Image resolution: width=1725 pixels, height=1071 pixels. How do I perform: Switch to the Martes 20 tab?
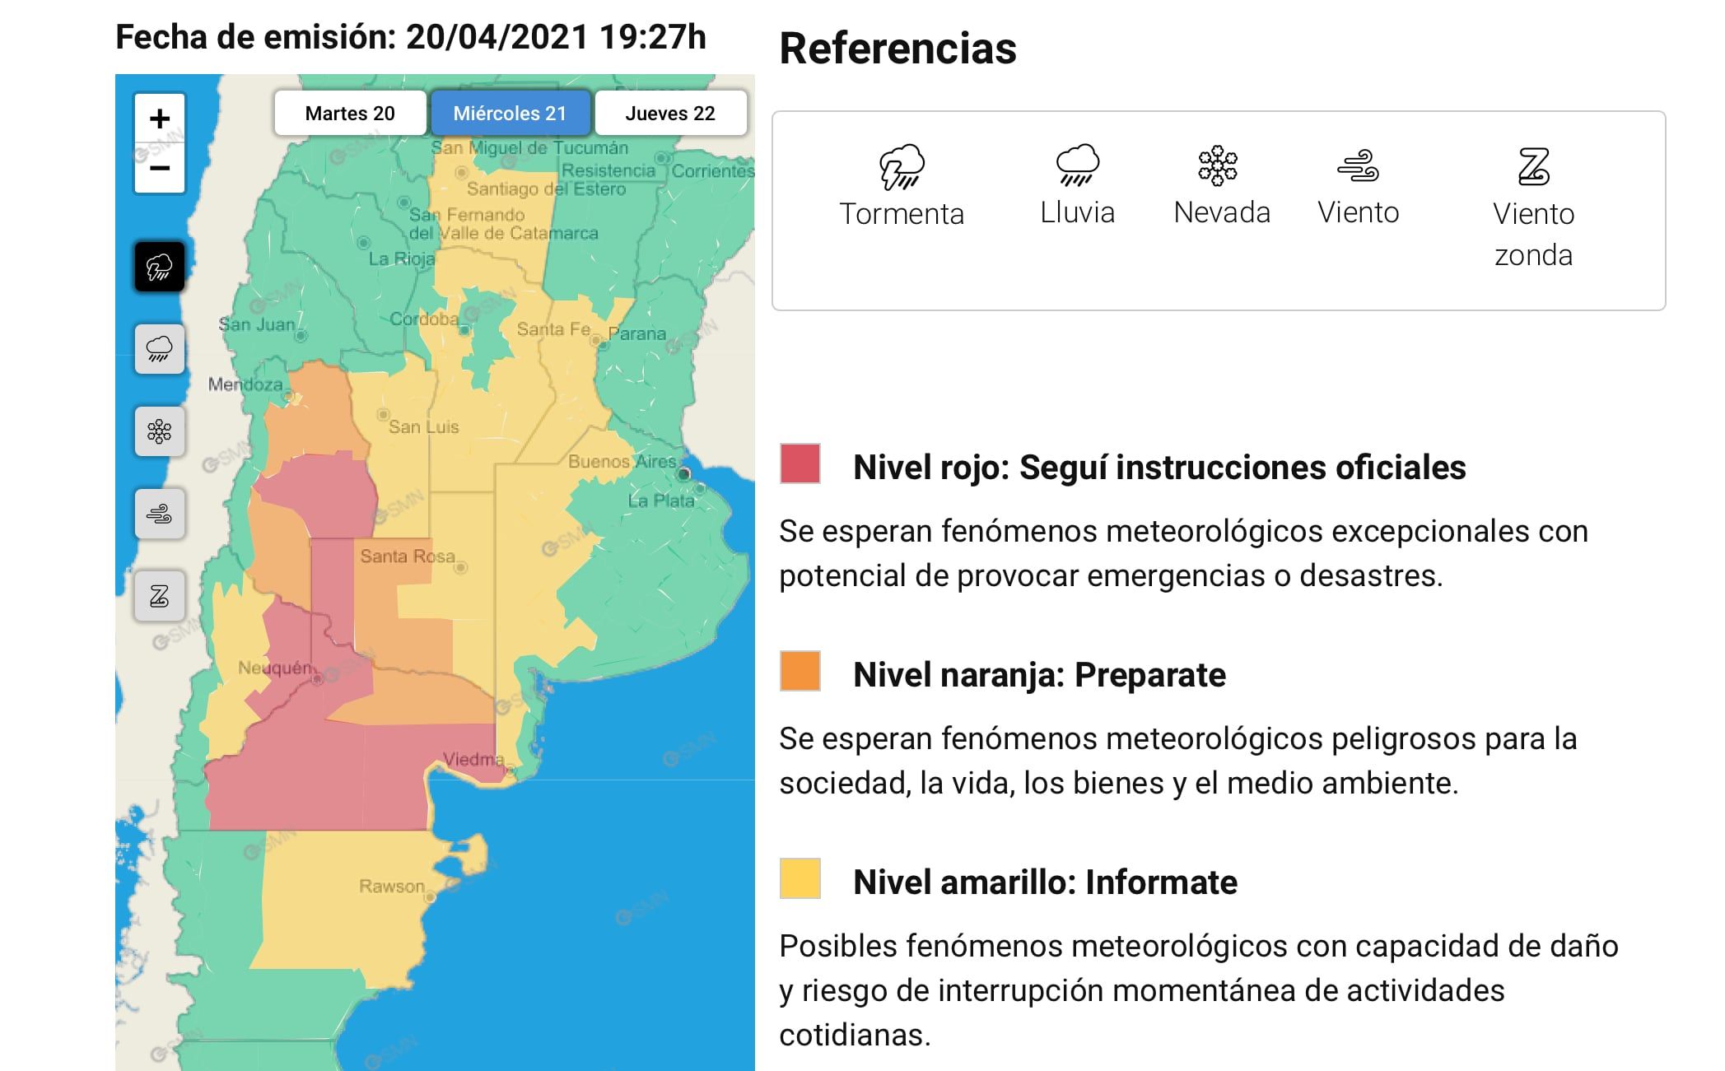[350, 113]
